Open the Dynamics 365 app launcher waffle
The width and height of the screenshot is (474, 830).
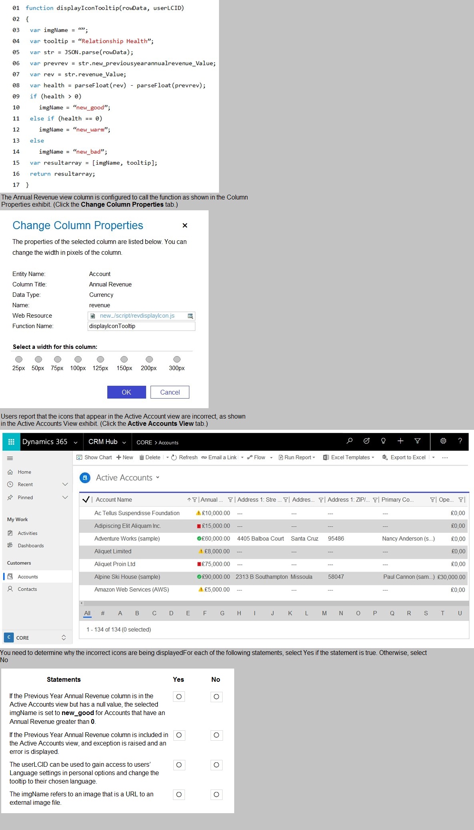click(x=11, y=441)
